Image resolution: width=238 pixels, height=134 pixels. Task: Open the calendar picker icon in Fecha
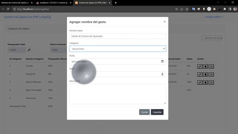tap(163, 61)
